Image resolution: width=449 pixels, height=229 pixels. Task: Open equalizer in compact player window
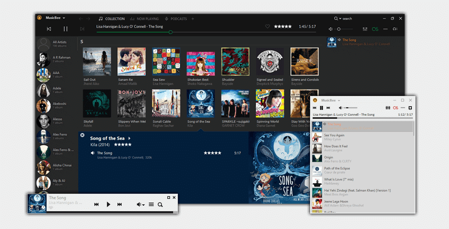coord(388,108)
